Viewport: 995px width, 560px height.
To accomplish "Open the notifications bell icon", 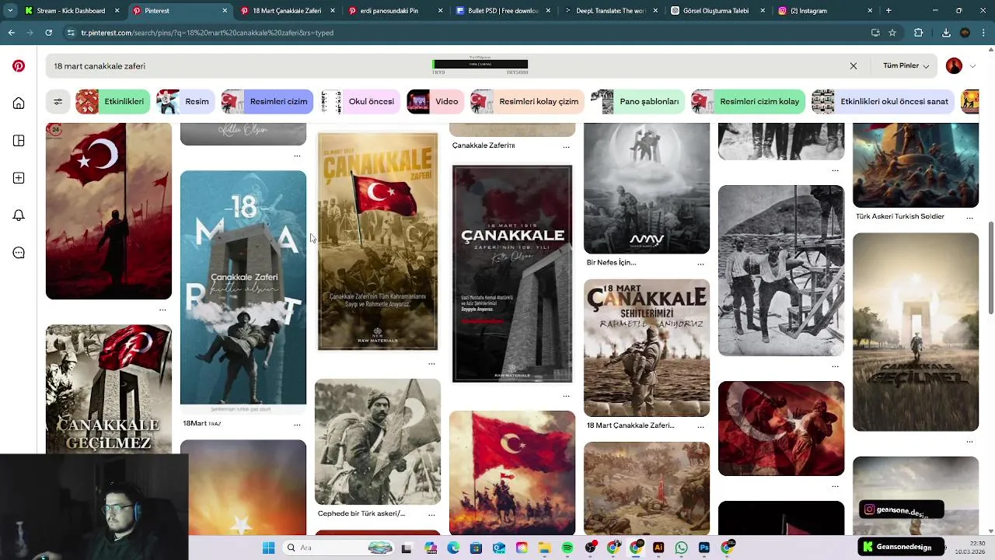I will click(19, 215).
